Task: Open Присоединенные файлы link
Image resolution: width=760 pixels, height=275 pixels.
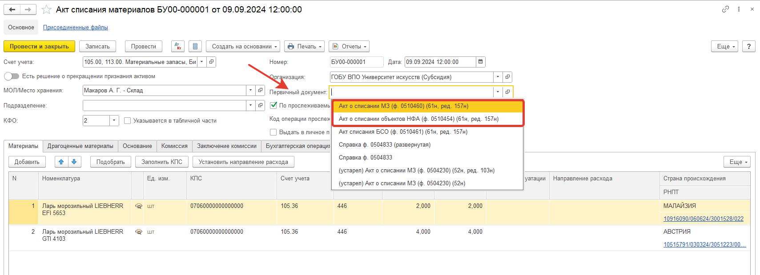Action: point(75,27)
